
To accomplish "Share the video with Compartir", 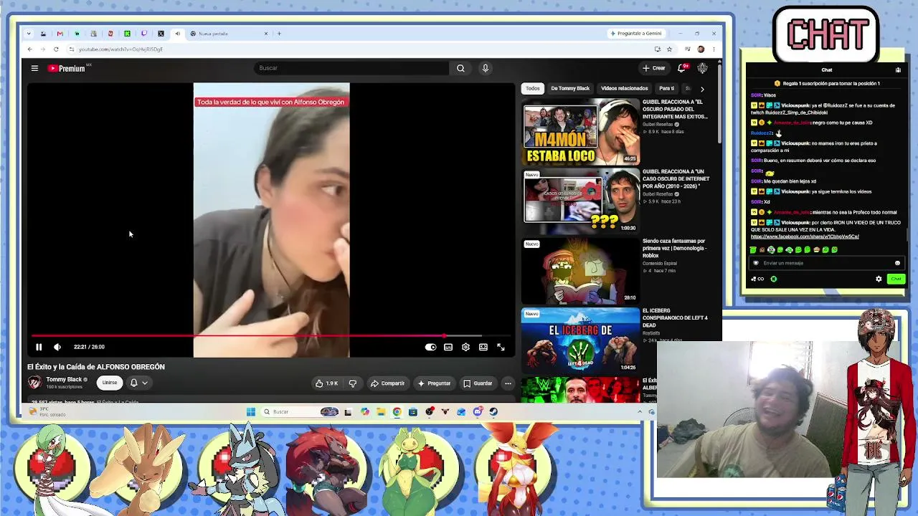I will [x=387, y=383].
